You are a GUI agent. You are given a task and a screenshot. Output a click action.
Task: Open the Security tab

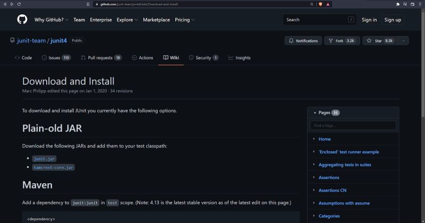coord(203,58)
